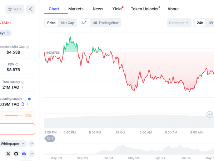Expand Circulating supply details chevron
Screen dimensions: 214x161
point(28,104)
